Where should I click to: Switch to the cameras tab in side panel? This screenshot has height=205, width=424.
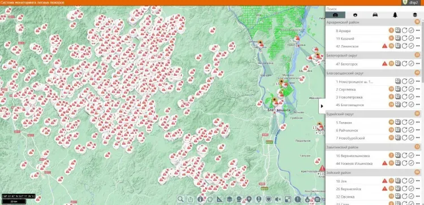point(335,15)
